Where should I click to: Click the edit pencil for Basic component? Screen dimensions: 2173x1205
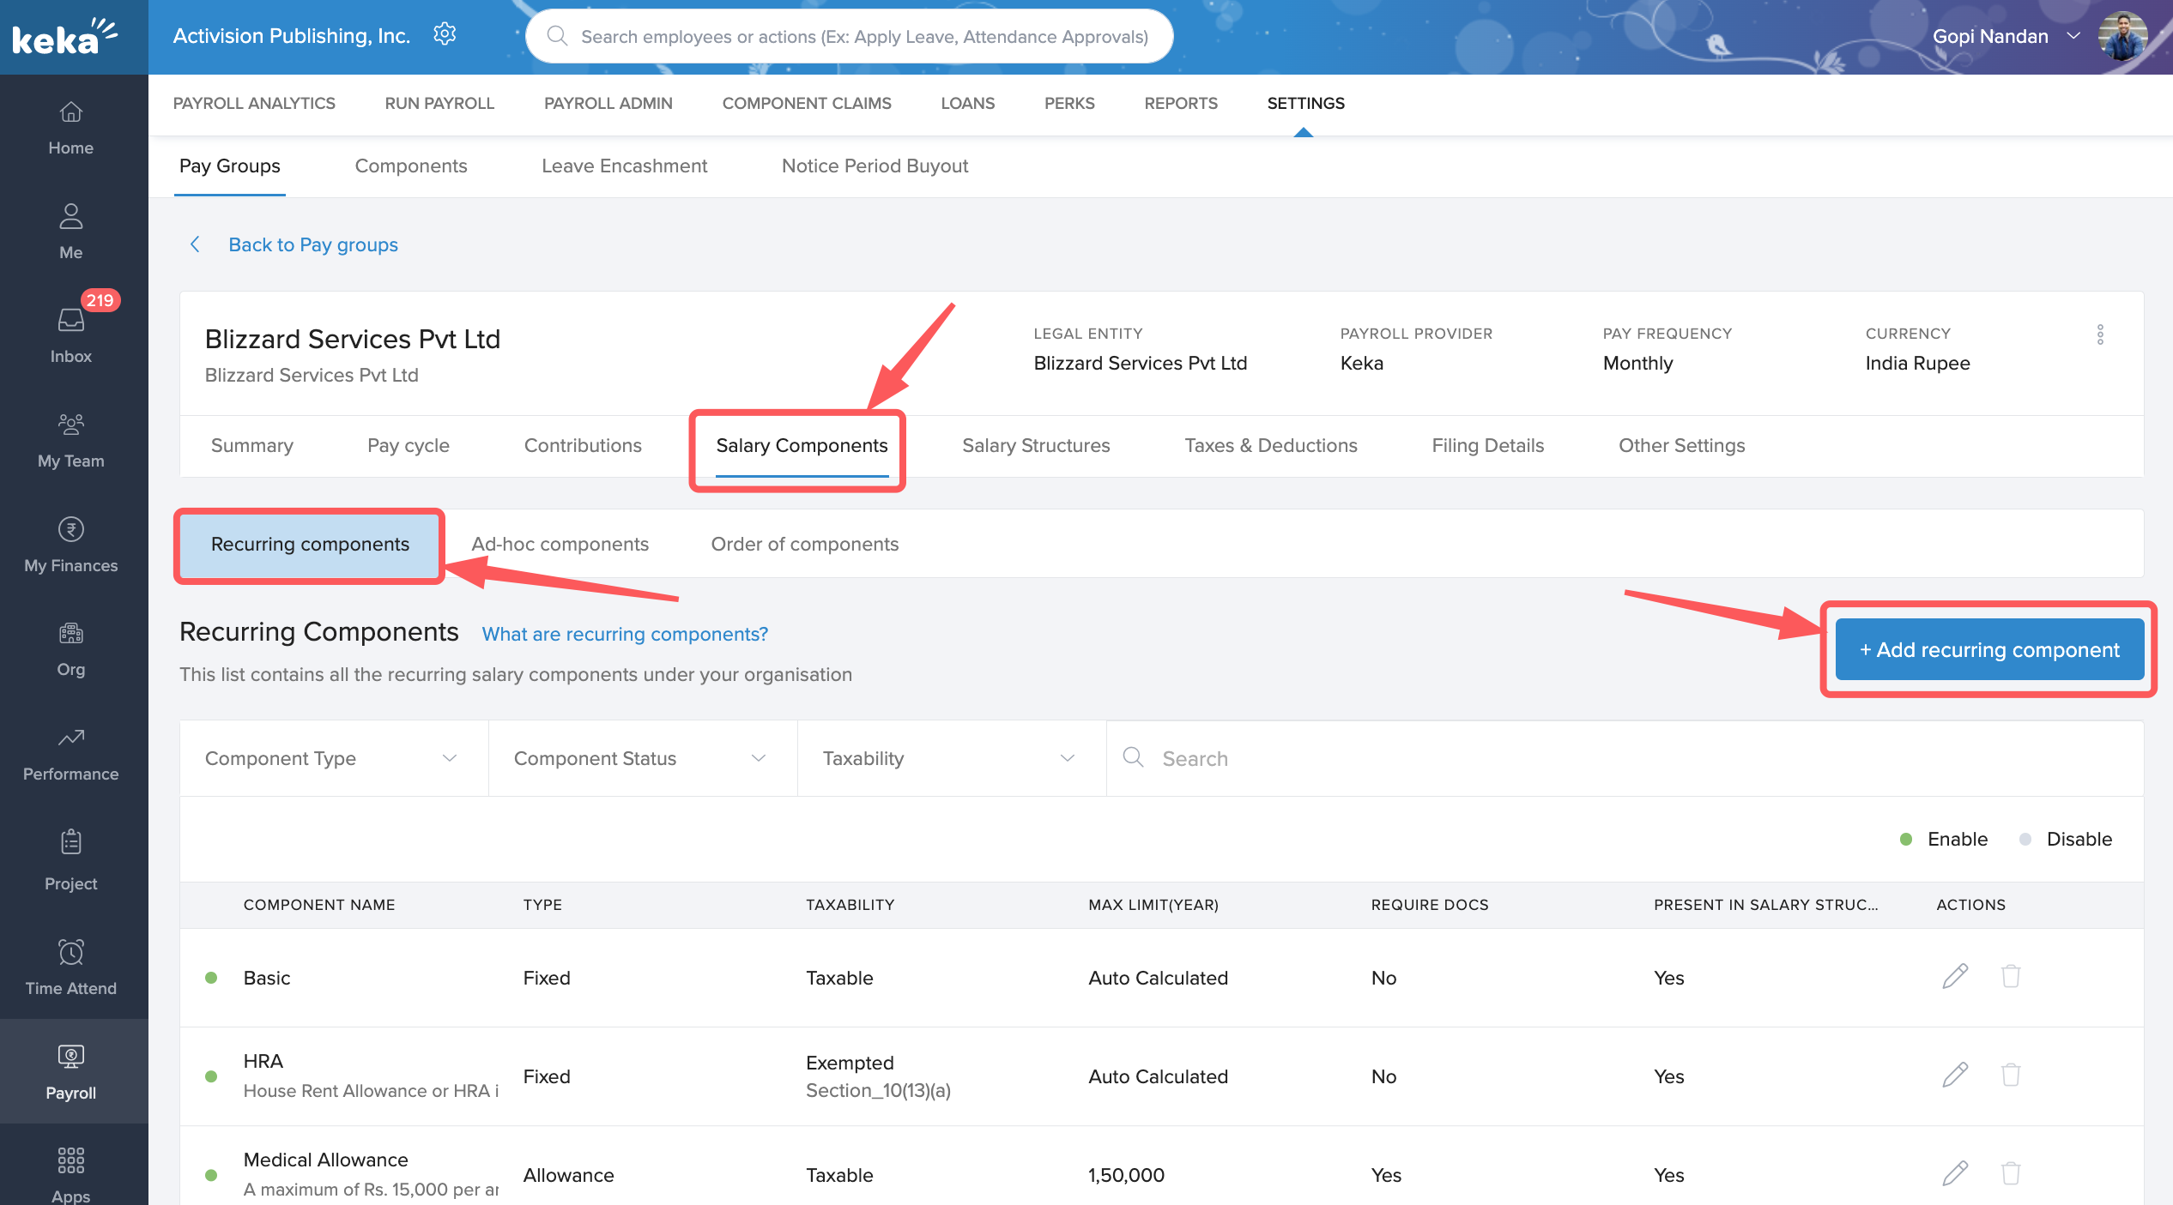click(x=1955, y=976)
